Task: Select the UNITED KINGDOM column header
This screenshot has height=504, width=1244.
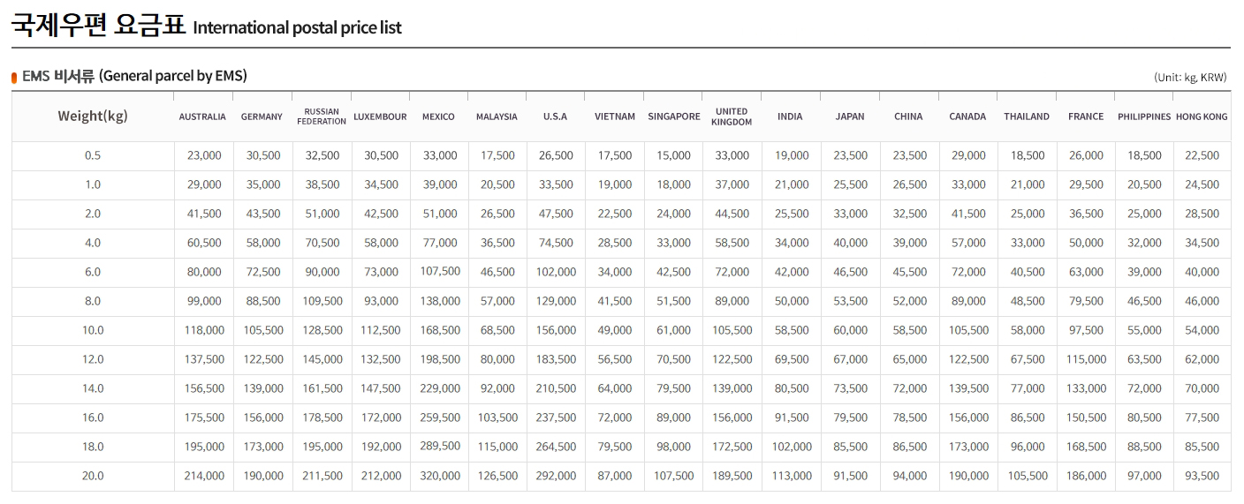Action: coord(732,117)
